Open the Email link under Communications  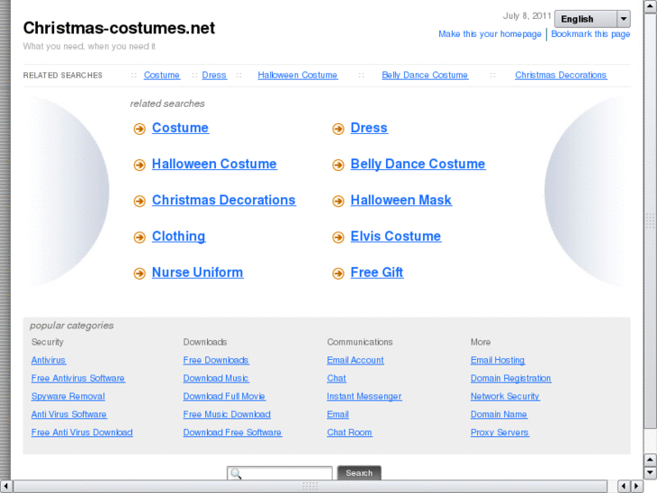338,414
